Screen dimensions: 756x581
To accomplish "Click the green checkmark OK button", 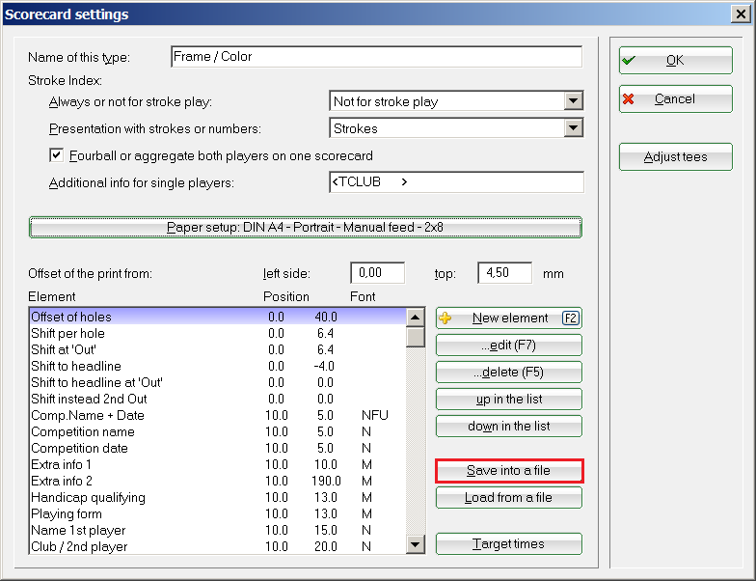I will coord(675,60).
